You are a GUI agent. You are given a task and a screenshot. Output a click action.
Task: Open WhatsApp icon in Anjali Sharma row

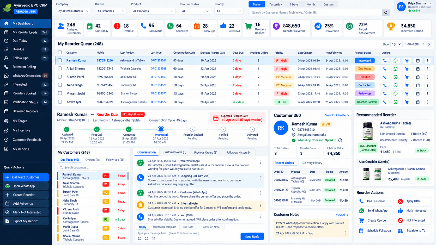click(x=396, y=69)
